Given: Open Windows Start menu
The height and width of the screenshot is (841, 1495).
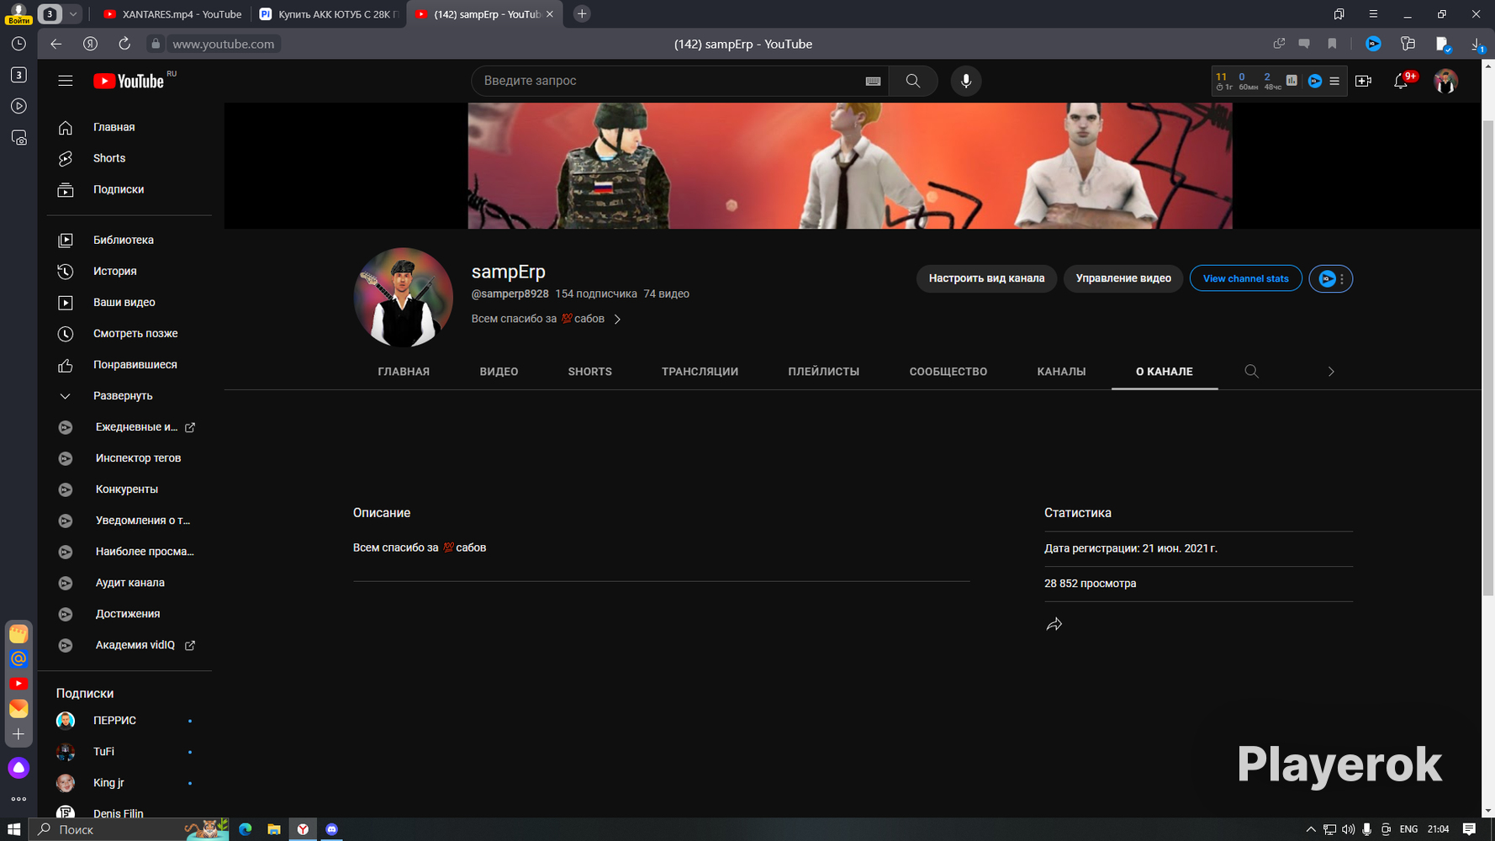Looking at the screenshot, I should tap(13, 829).
